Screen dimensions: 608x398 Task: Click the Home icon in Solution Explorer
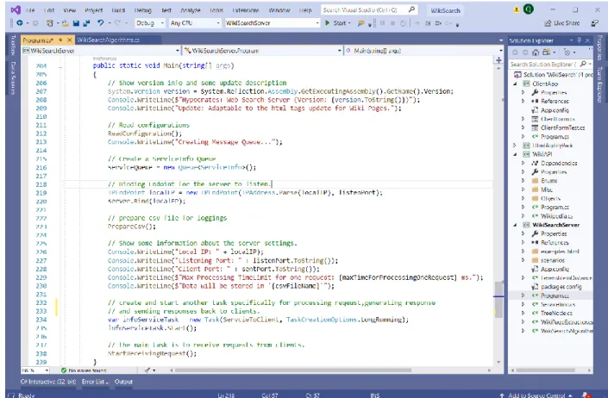click(x=536, y=53)
